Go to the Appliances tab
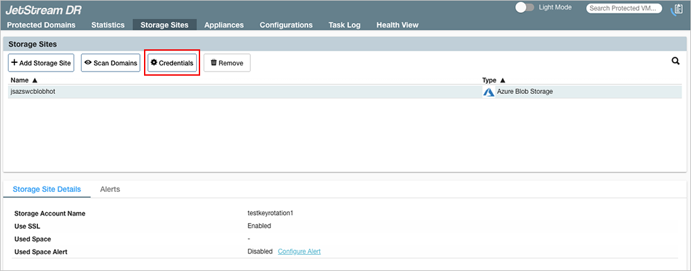 coord(224,25)
